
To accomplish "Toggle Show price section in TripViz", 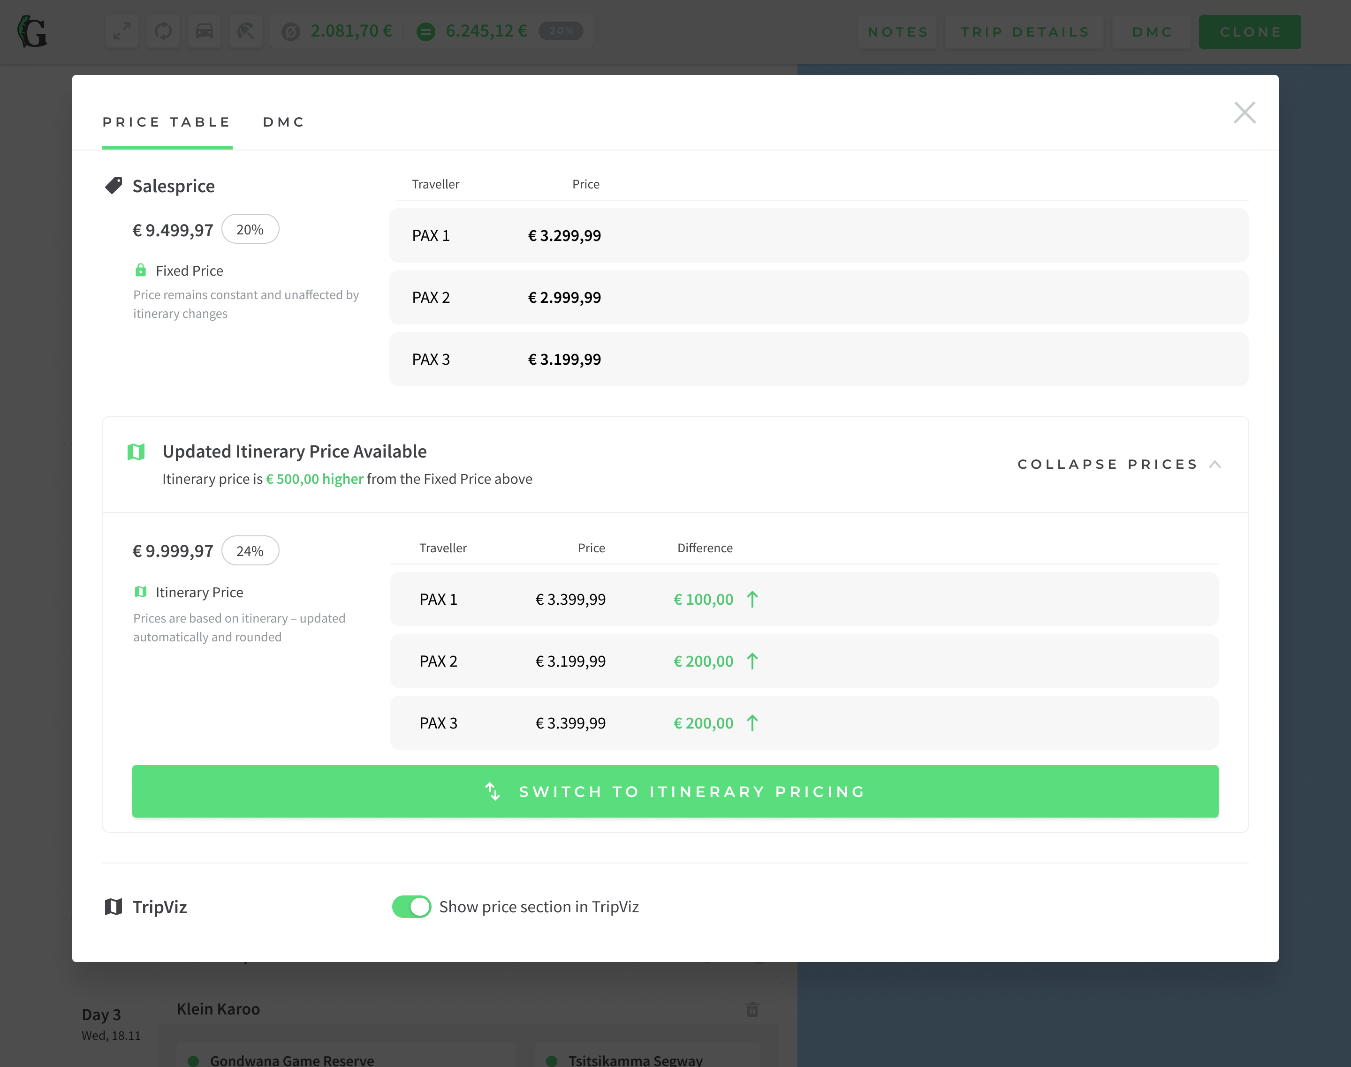I will (411, 907).
